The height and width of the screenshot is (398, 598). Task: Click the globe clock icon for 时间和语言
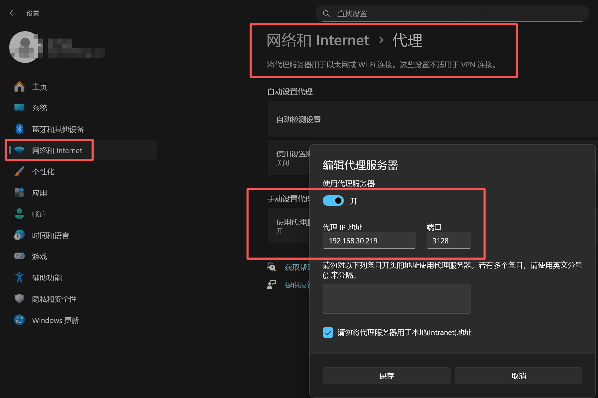point(19,235)
